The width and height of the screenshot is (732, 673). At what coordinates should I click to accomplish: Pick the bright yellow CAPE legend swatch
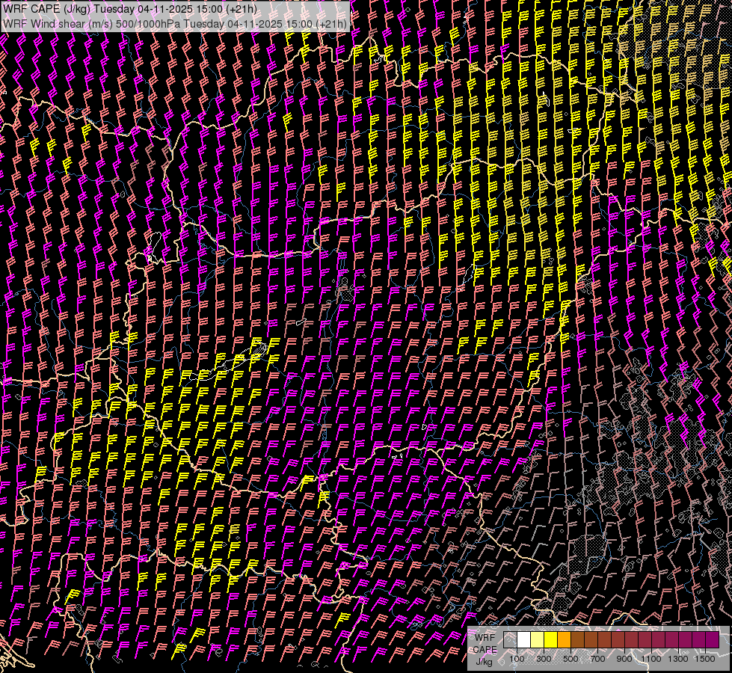pos(550,640)
